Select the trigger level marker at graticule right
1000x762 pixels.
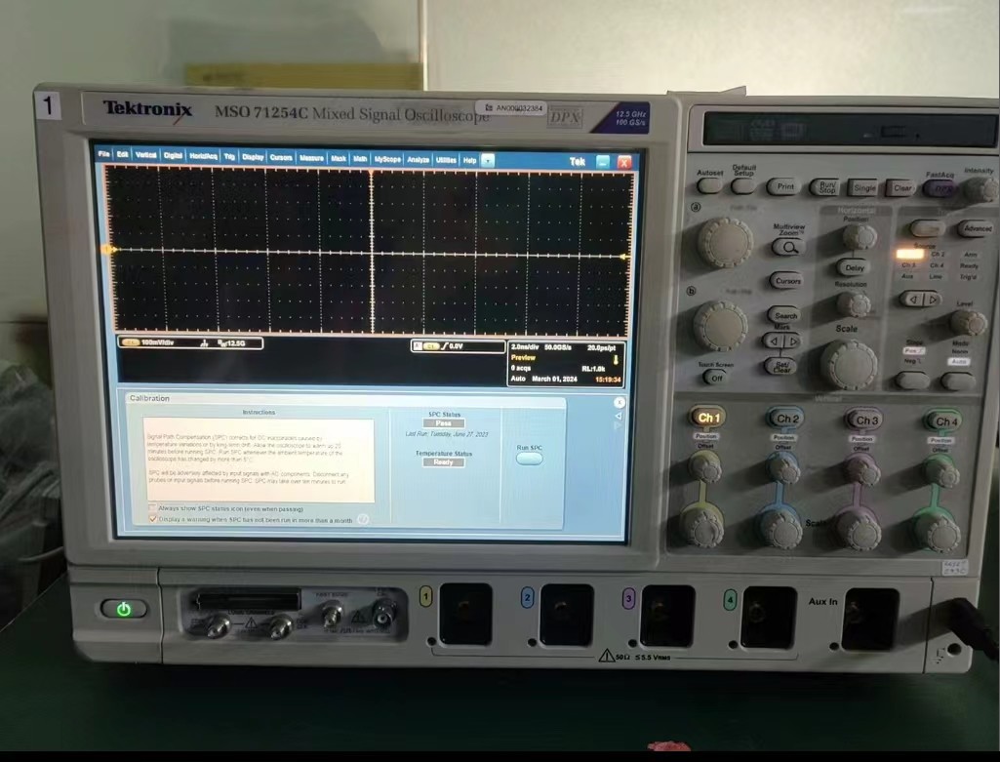pos(625,257)
